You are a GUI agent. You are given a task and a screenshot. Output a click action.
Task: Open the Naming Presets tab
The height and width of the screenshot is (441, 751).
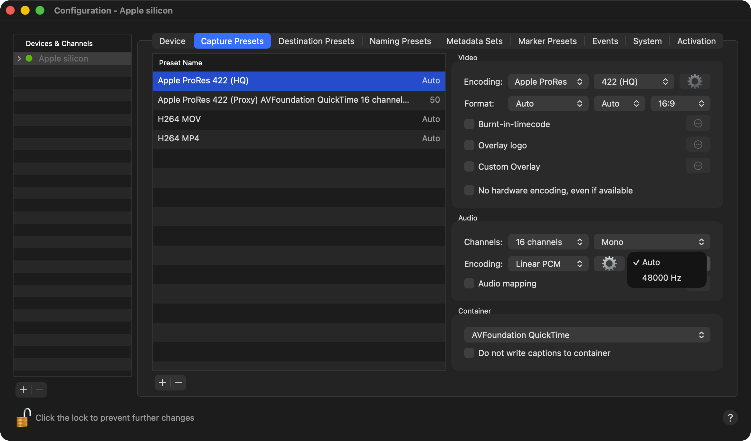(x=400, y=41)
